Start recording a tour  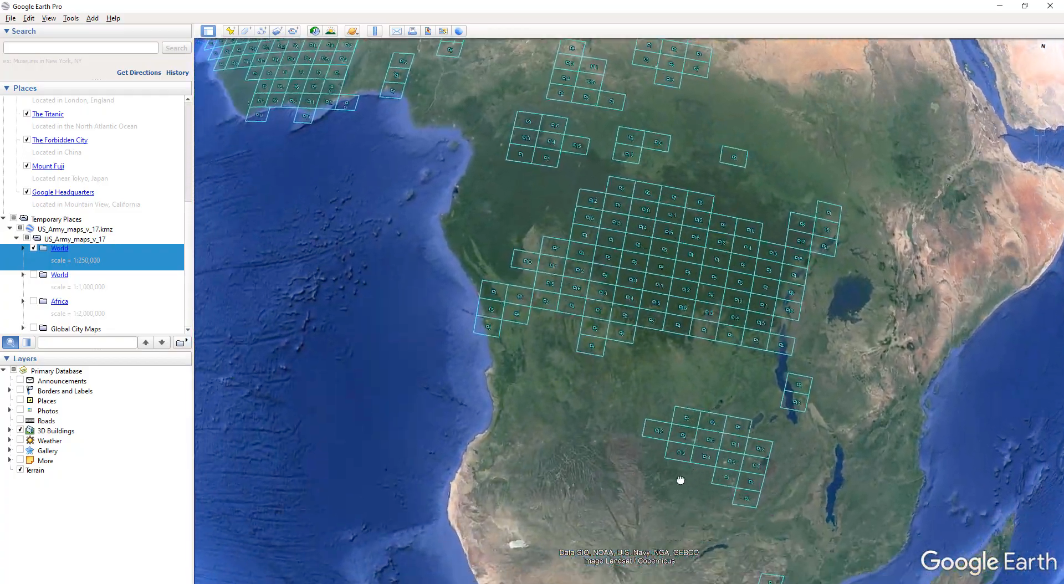(293, 31)
